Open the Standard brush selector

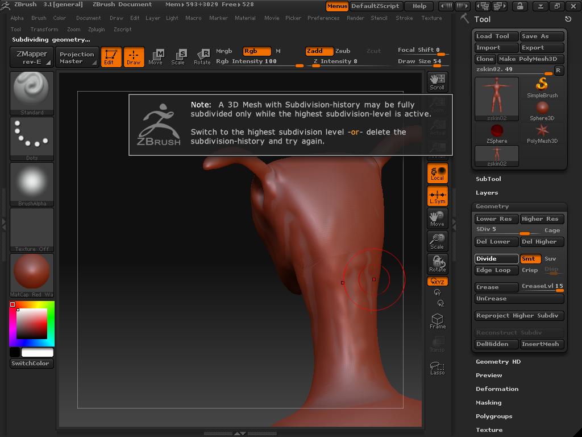[32, 93]
